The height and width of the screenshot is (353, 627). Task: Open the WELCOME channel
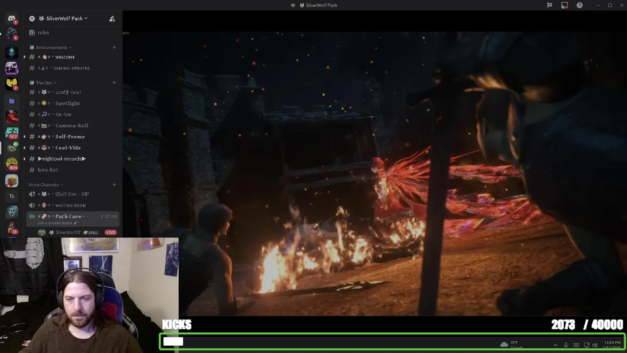coord(72,57)
